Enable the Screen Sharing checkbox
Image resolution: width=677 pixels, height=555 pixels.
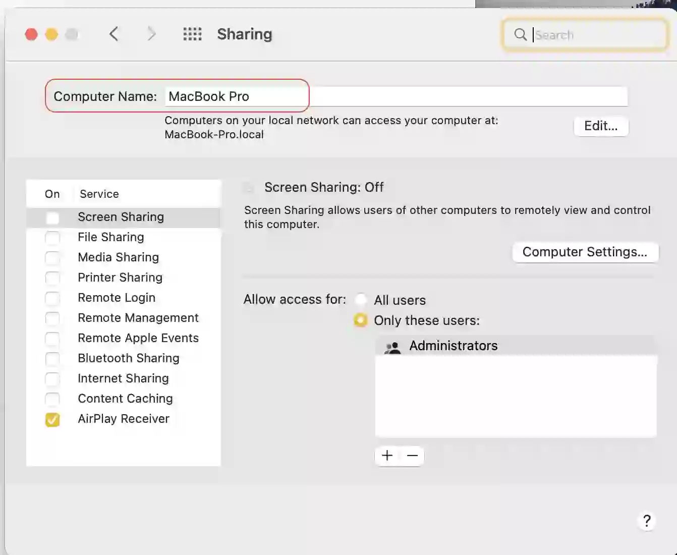[x=52, y=218]
